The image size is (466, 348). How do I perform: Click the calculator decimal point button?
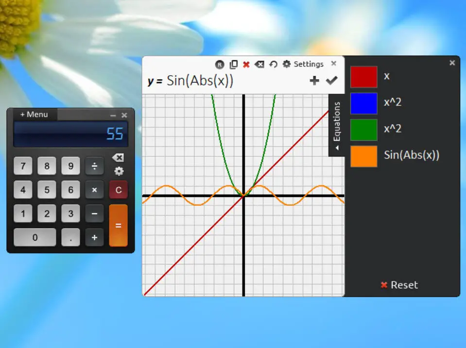(70, 237)
